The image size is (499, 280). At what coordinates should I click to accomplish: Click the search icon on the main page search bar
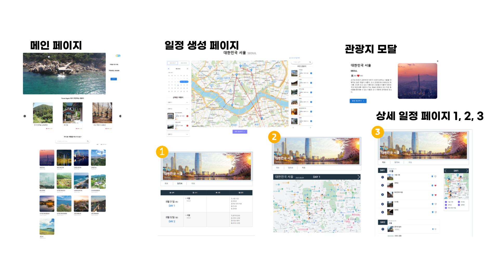click(x=88, y=141)
